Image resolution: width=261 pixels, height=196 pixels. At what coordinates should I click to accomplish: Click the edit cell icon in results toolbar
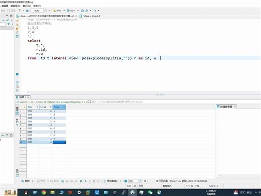coord(63,181)
